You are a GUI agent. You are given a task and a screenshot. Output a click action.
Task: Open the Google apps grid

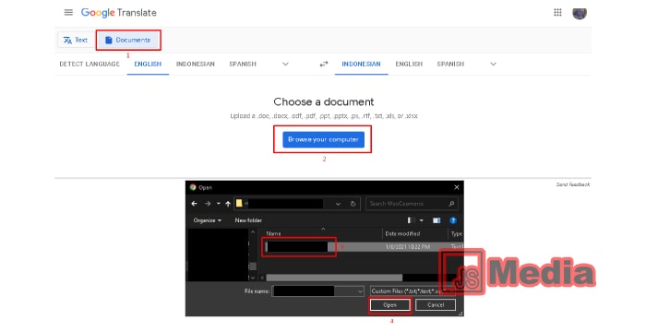pyautogui.click(x=557, y=12)
